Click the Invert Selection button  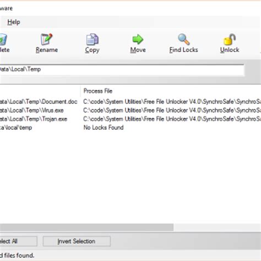pos(77,241)
